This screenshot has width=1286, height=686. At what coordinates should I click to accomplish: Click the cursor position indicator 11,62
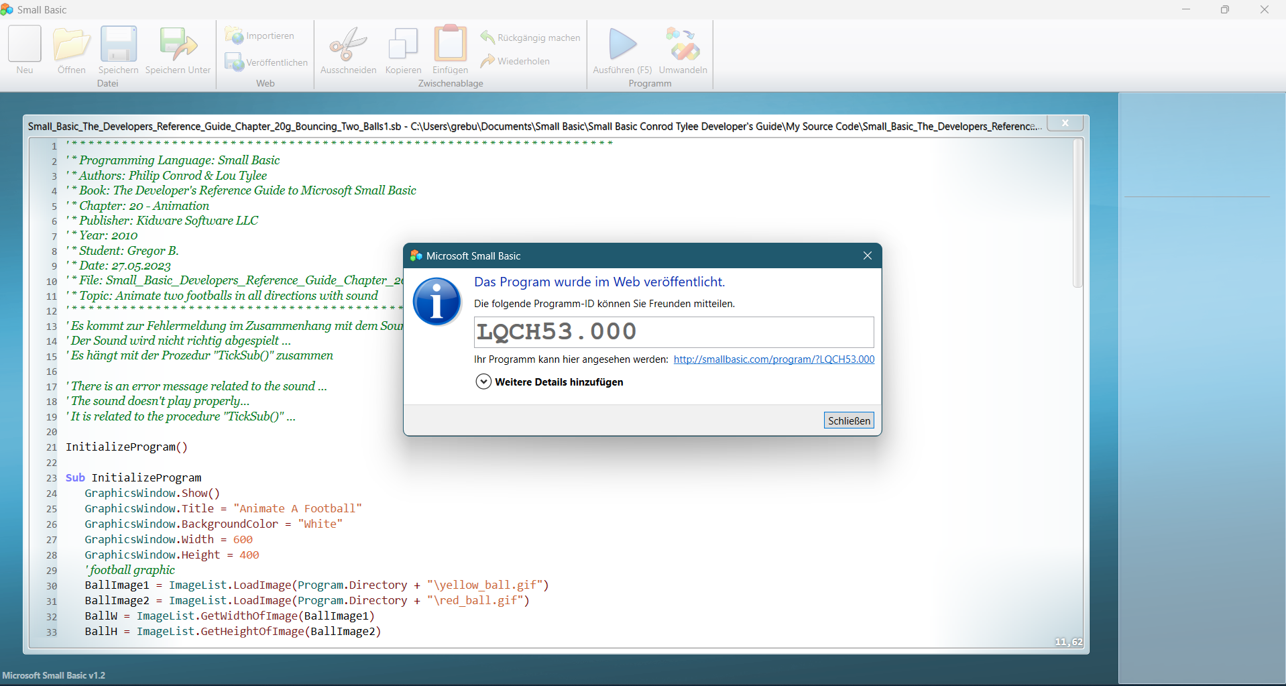(1068, 642)
